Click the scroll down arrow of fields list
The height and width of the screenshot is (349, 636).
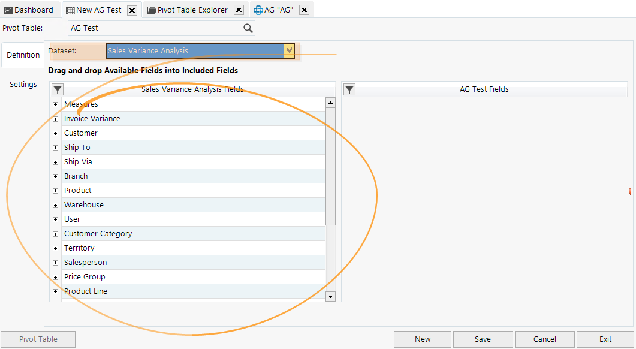(330, 297)
